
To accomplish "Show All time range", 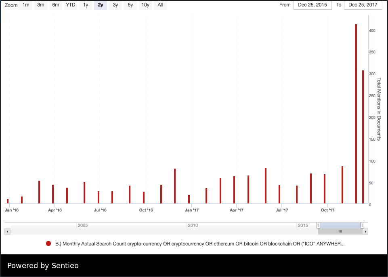I will (160, 5).
